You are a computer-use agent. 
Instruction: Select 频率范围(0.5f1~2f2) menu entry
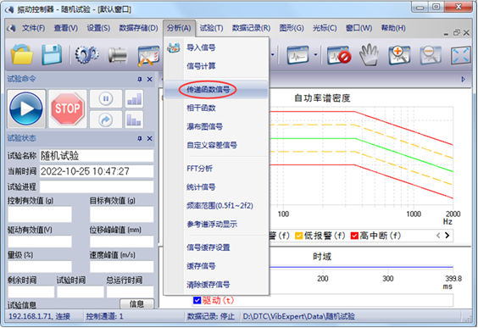click(x=216, y=206)
